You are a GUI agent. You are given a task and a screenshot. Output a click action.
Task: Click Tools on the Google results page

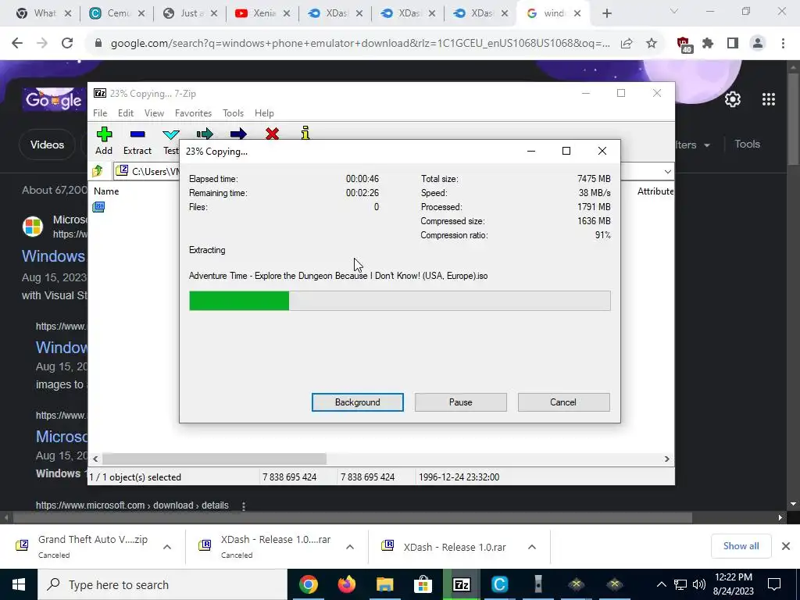tap(747, 145)
